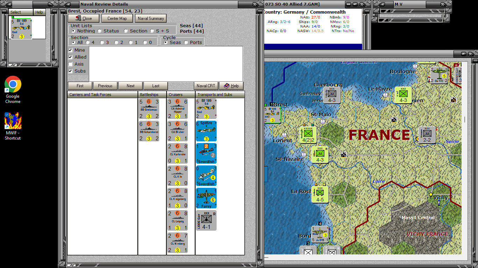Click the CA Admiral Hipper cruiser counter

(178, 109)
